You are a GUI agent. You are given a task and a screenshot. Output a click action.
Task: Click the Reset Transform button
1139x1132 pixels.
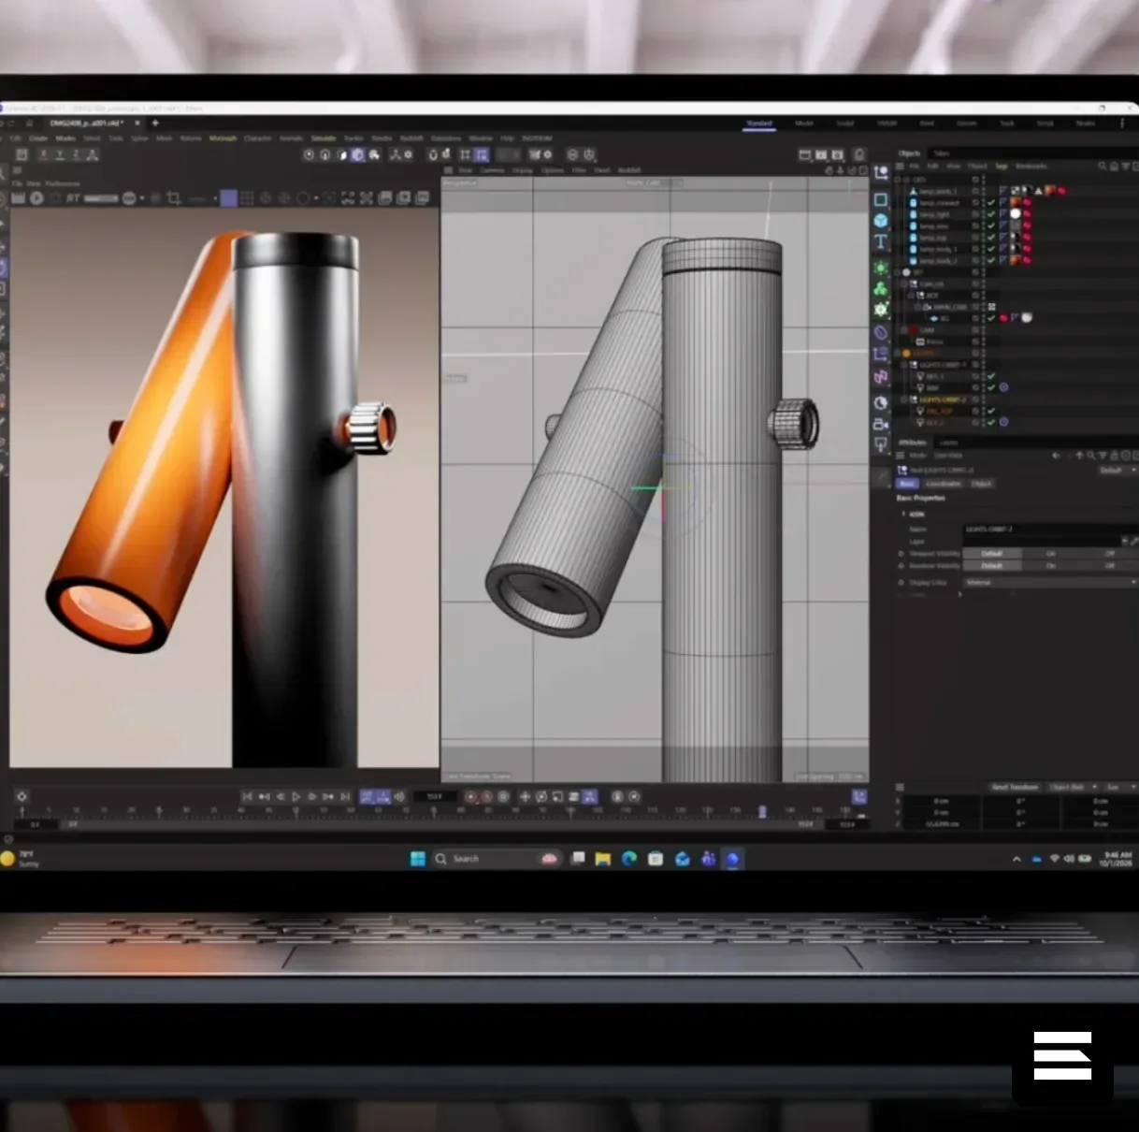click(x=1015, y=788)
